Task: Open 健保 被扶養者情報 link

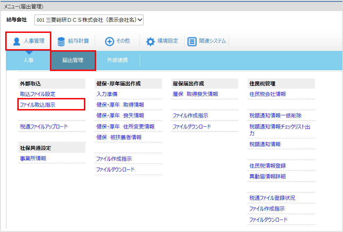Action: 119,137
